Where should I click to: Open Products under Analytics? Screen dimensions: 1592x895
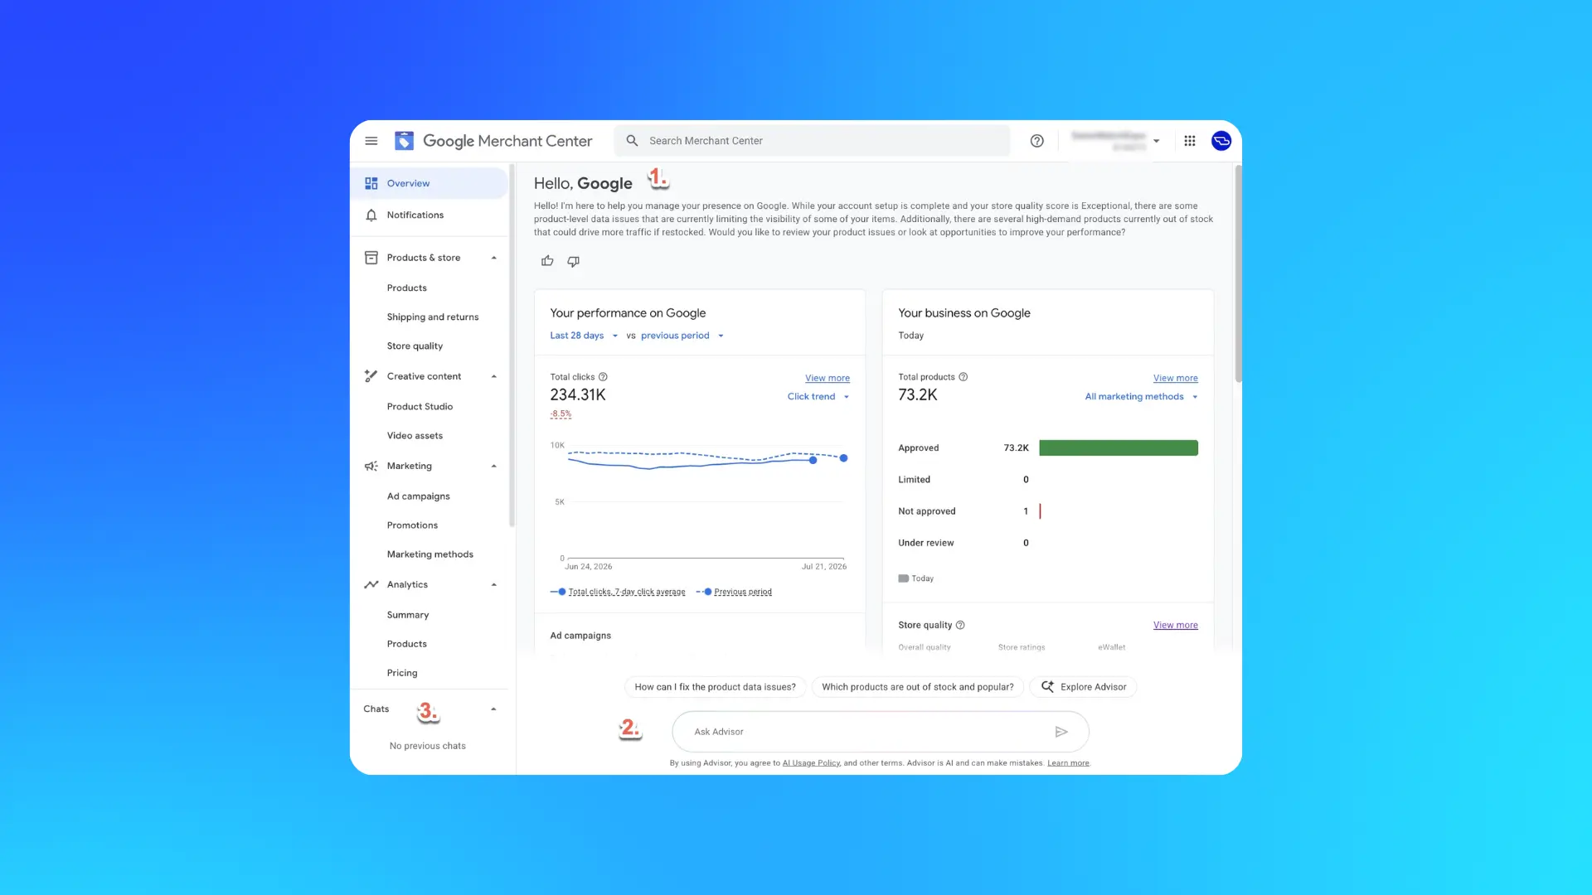coord(406,644)
